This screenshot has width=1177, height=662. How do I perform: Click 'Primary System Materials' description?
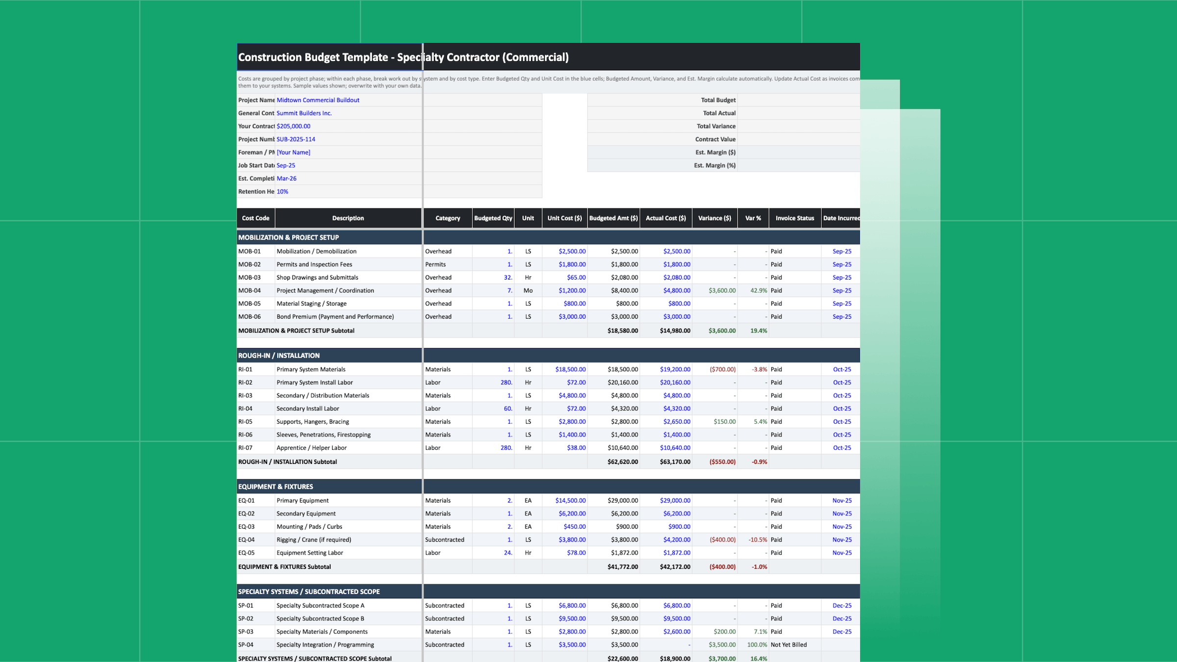311,369
